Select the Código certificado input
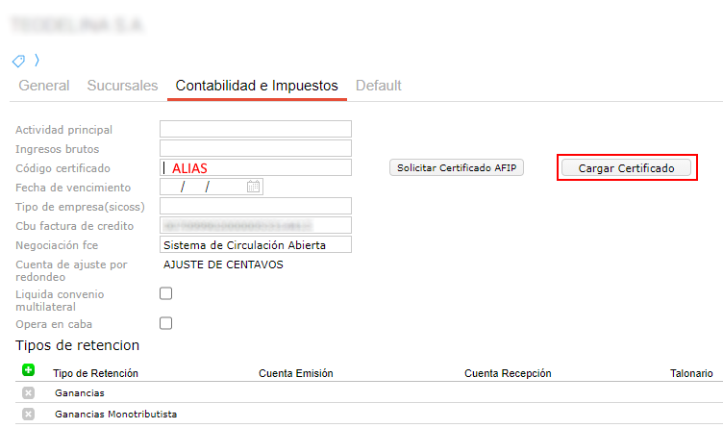The width and height of the screenshot is (723, 428). (x=256, y=167)
